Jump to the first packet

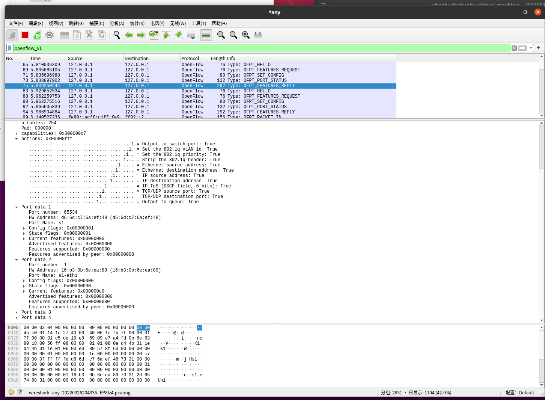(166, 35)
